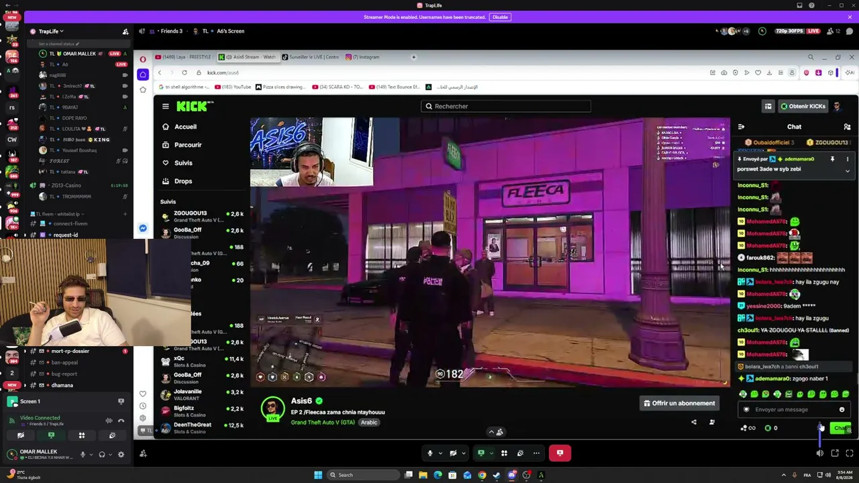Viewport: 859px width, 483px height.
Task: Open the Asis6 channel name link
Action: 301,400
